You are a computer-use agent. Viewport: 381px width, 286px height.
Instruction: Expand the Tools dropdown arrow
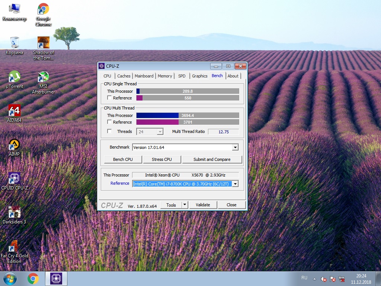click(185, 205)
